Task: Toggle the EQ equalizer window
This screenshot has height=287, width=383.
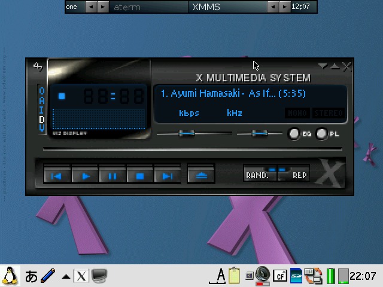Action: pos(294,134)
